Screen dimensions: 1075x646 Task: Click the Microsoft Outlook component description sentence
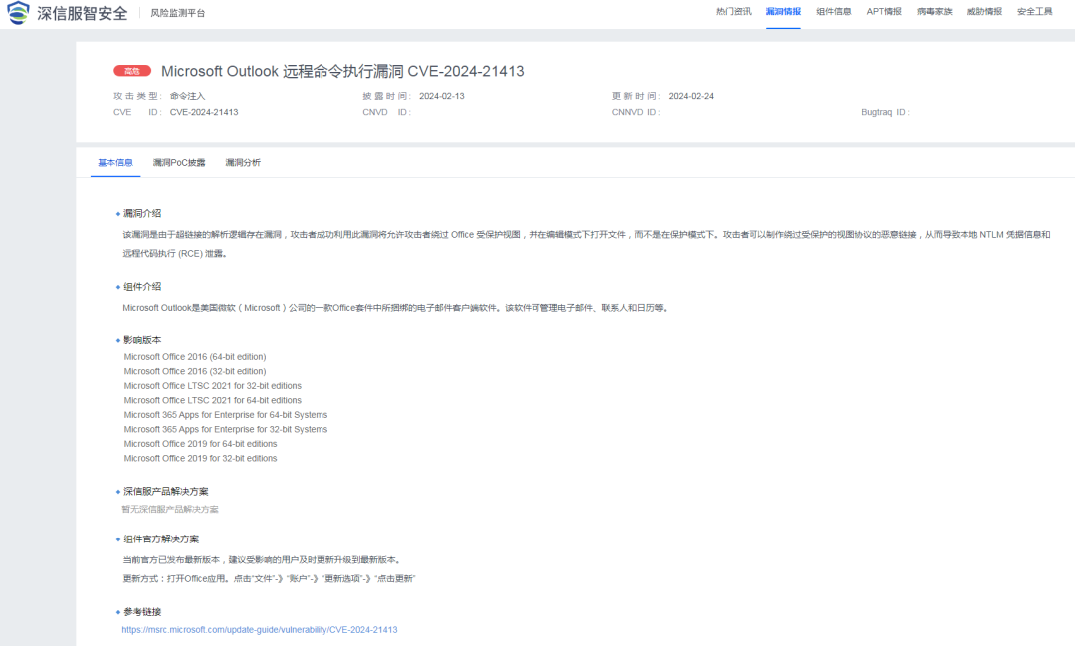click(x=395, y=308)
